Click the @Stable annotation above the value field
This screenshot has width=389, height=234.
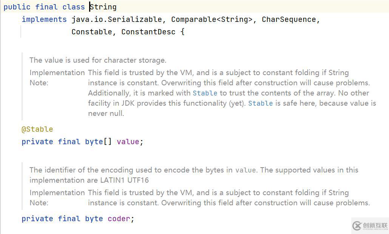(37, 129)
